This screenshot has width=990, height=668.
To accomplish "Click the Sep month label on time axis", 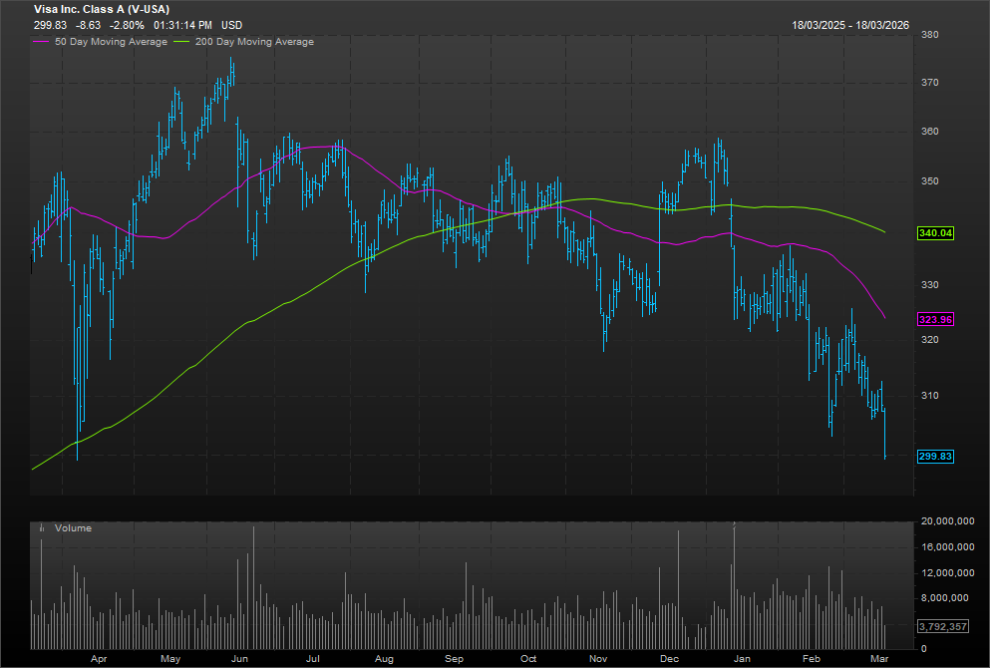I will (x=454, y=659).
